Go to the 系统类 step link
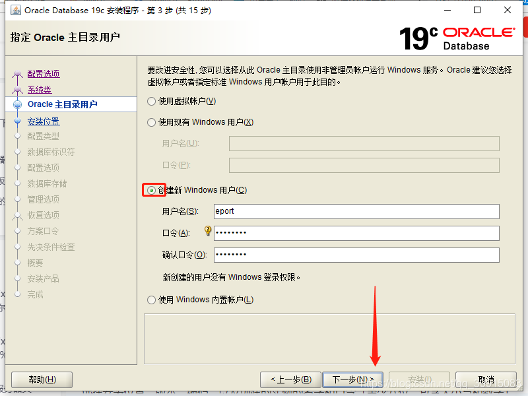 (40, 90)
